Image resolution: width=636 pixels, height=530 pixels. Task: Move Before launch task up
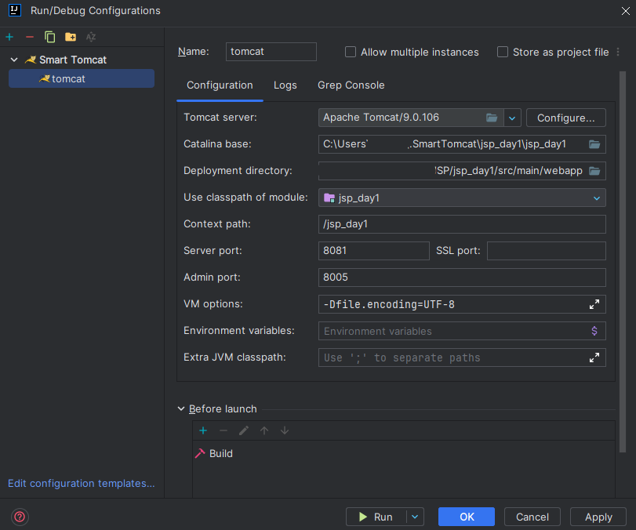coord(264,430)
